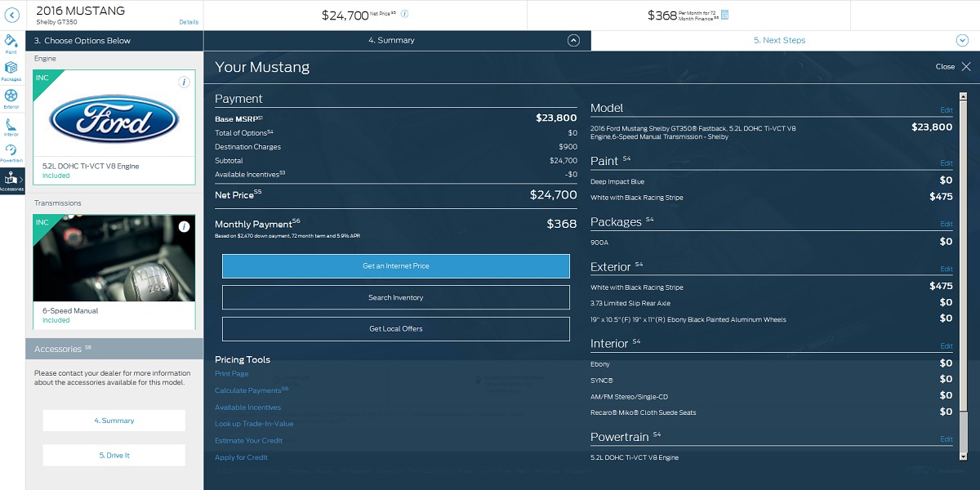Switch to the 5. Next Steps tab

[779, 40]
